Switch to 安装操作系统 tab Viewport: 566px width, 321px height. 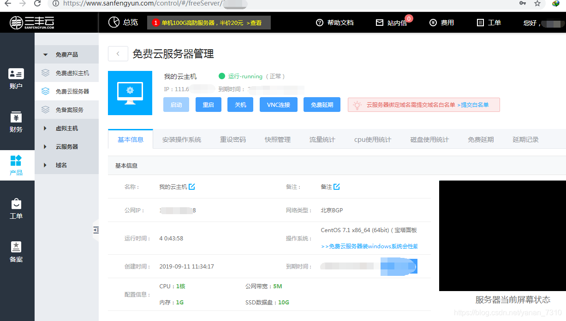(x=182, y=140)
